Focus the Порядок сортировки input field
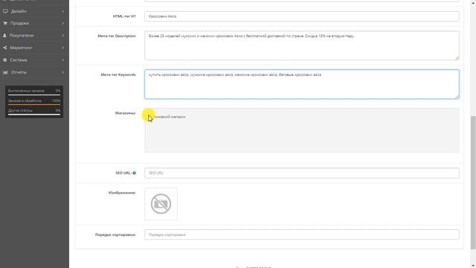 tap(302, 234)
